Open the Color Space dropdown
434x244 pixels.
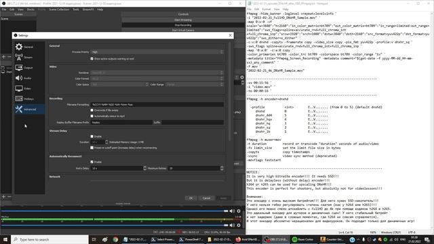pyautogui.click(x=119, y=84)
